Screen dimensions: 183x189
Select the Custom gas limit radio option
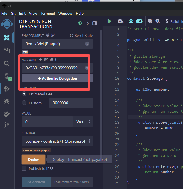pos(24,103)
